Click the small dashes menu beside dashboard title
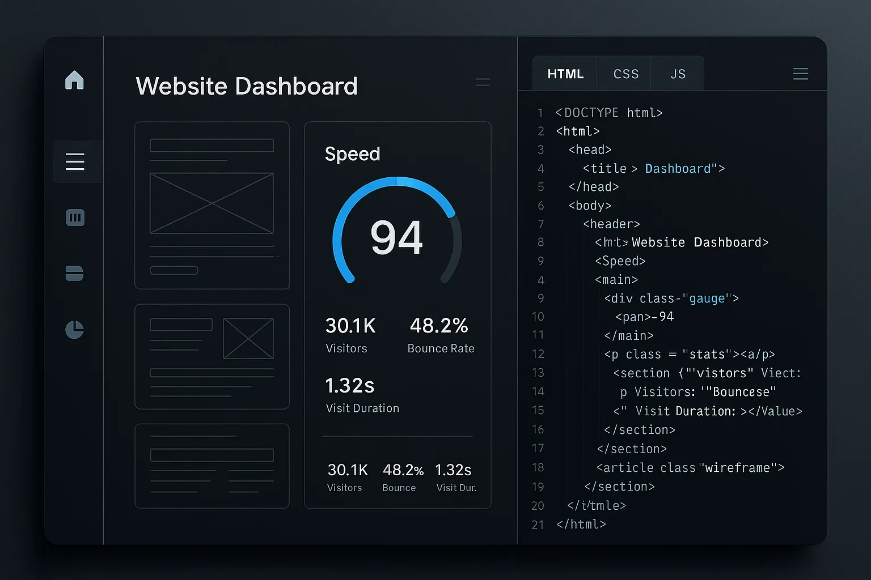The width and height of the screenshot is (871, 580). [x=483, y=82]
